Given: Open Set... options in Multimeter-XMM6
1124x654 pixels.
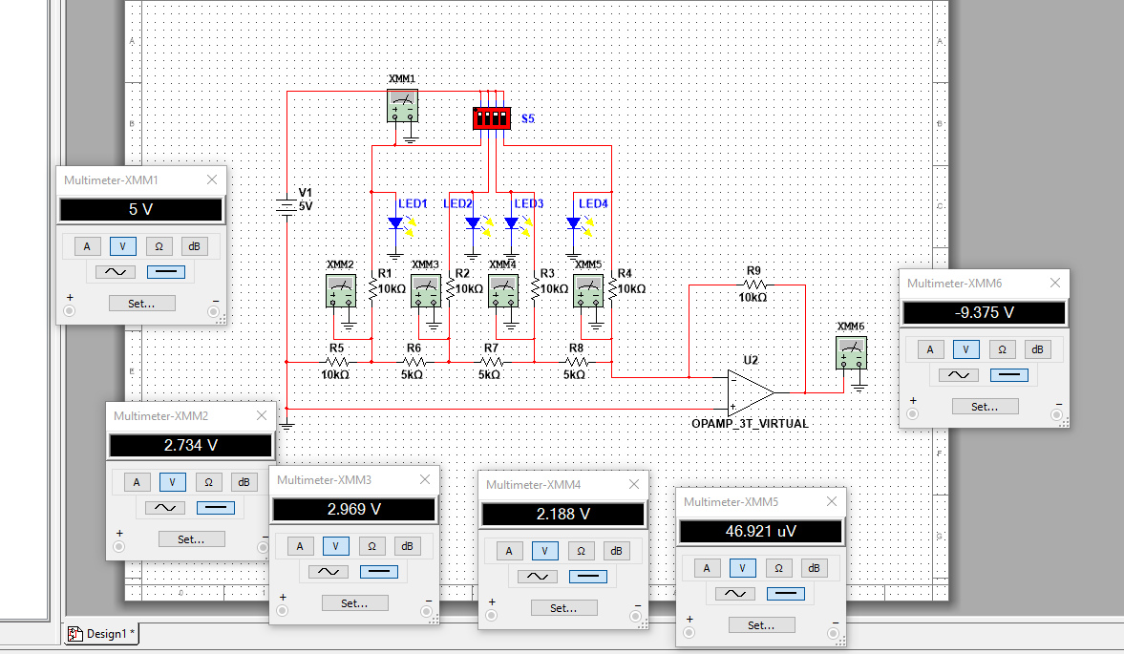Looking at the screenshot, I should (x=985, y=407).
